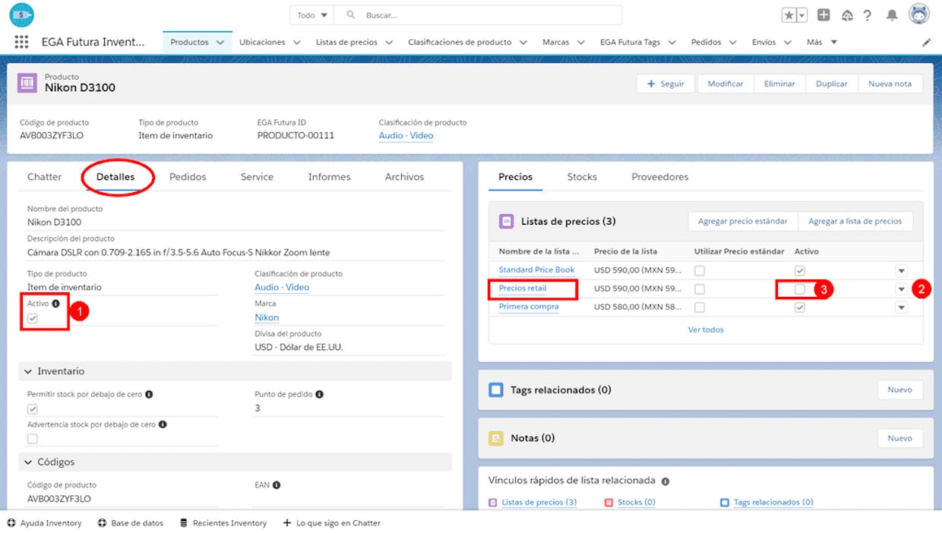This screenshot has height=533, width=942.
Task: Open Lo que sigo en Chatter utility
Action: 331,523
